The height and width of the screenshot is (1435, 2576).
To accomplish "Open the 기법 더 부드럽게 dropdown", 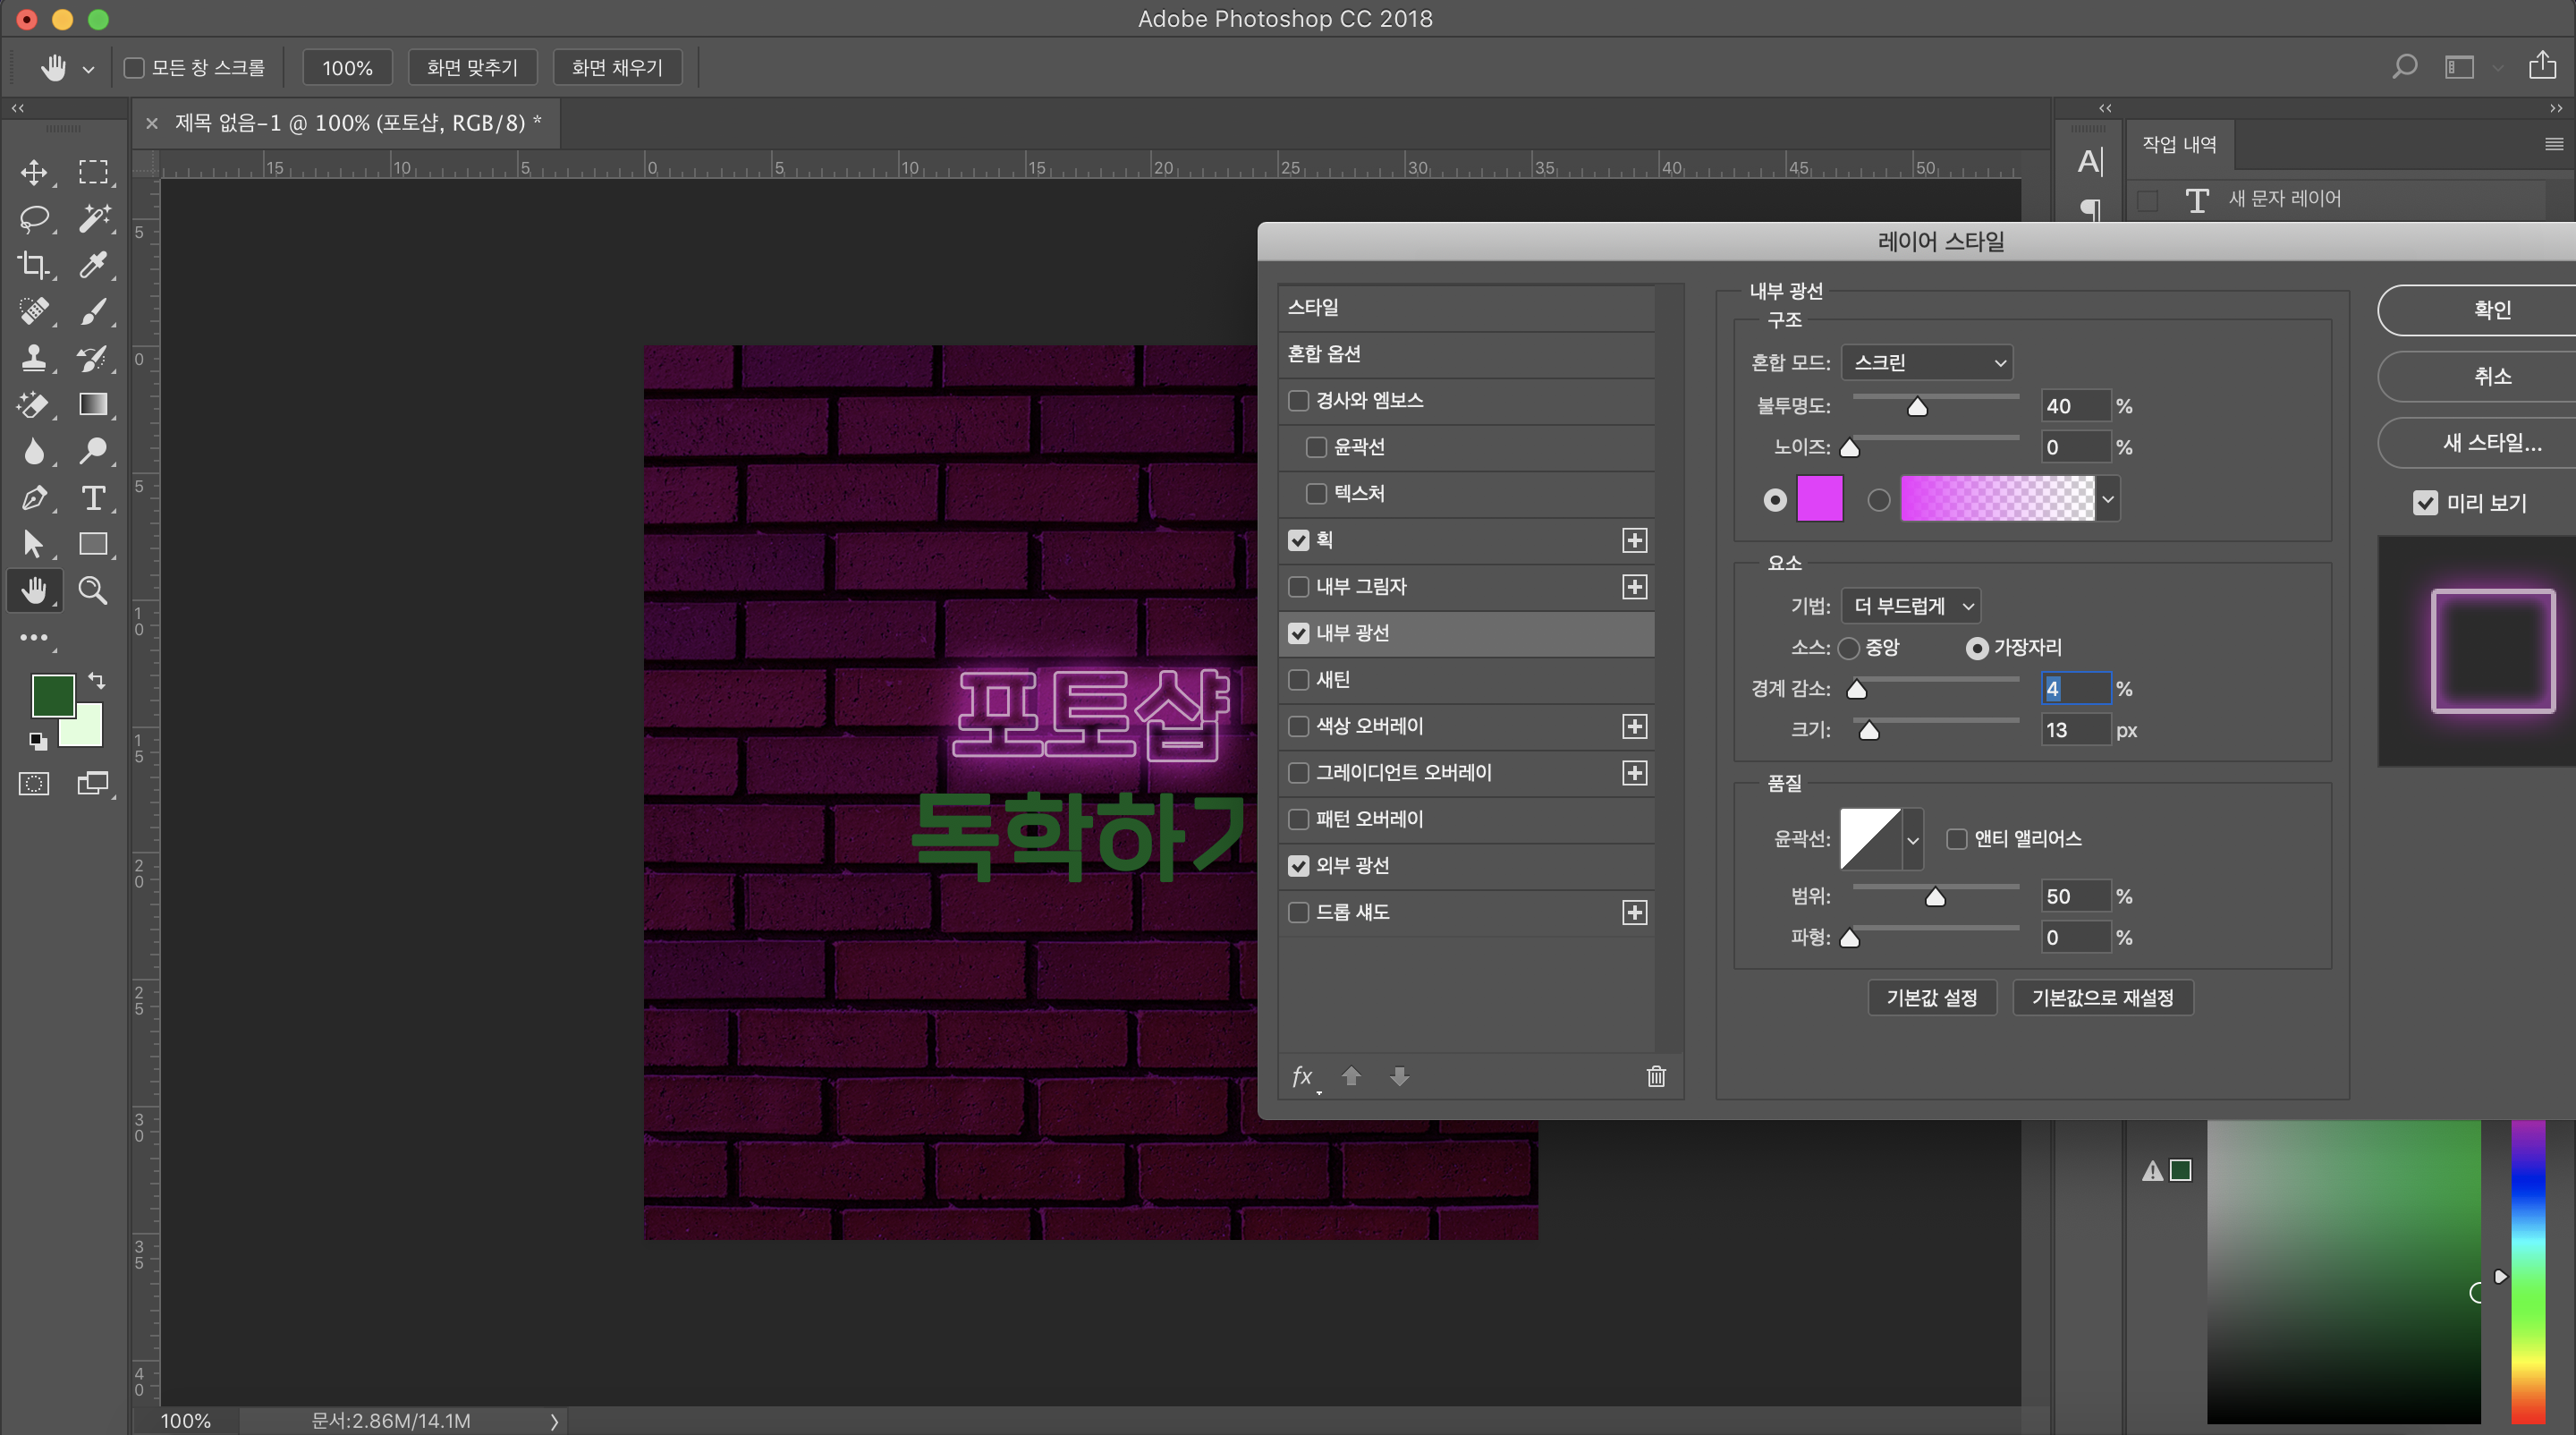I will pyautogui.click(x=1910, y=606).
